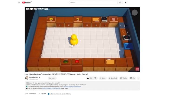Screen dimensions: 173x97
Task: Click the Download button
Action: [x=113, y=78]
